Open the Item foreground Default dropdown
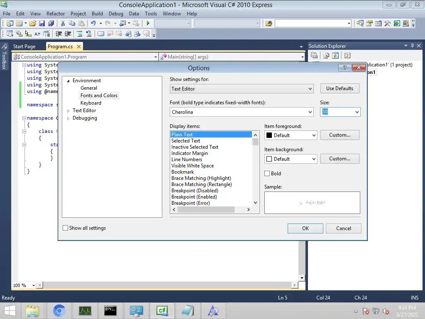The width and height of the screenshot is (425, 319). click(291, 135)
